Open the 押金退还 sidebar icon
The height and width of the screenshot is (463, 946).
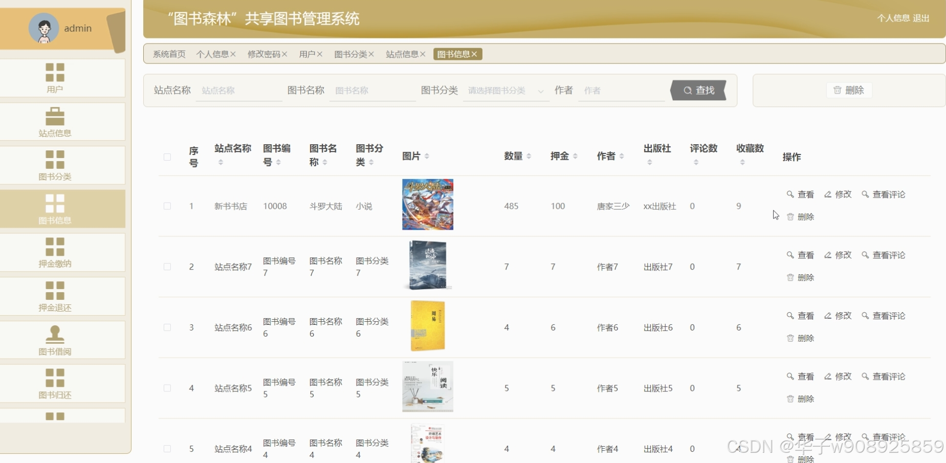point(55,291)
